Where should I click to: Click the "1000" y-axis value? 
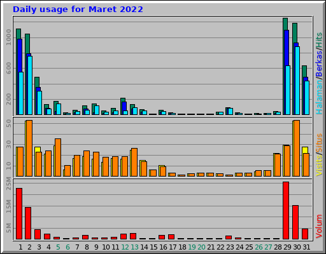point(8,37)
